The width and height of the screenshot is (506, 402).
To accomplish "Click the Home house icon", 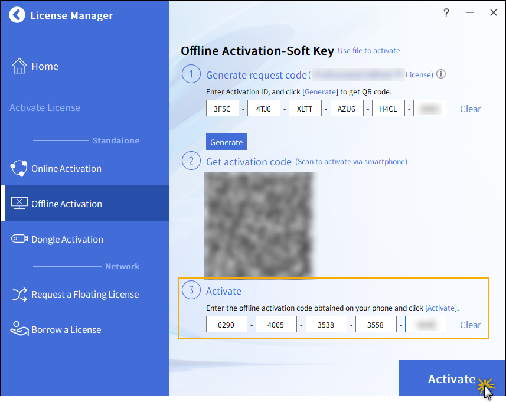I will click(19, 66).
